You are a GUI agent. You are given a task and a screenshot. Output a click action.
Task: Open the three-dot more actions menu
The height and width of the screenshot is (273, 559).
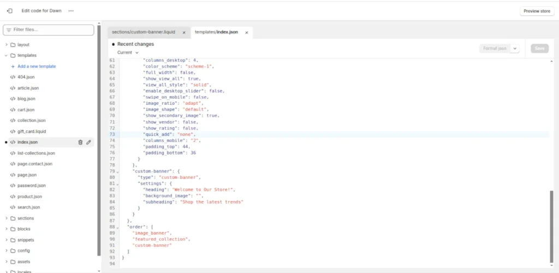click(x=71, y=11)
